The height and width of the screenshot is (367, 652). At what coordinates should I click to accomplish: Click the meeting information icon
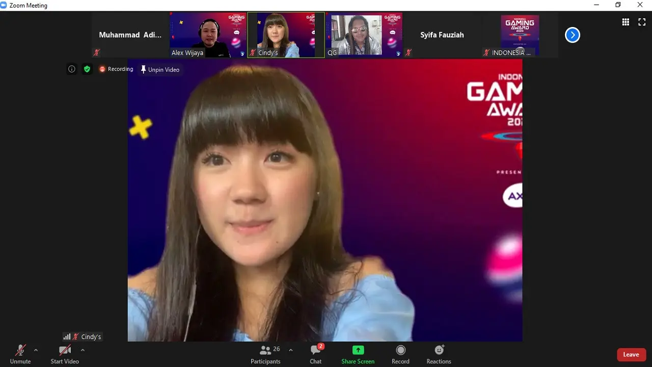click(72, 69)
